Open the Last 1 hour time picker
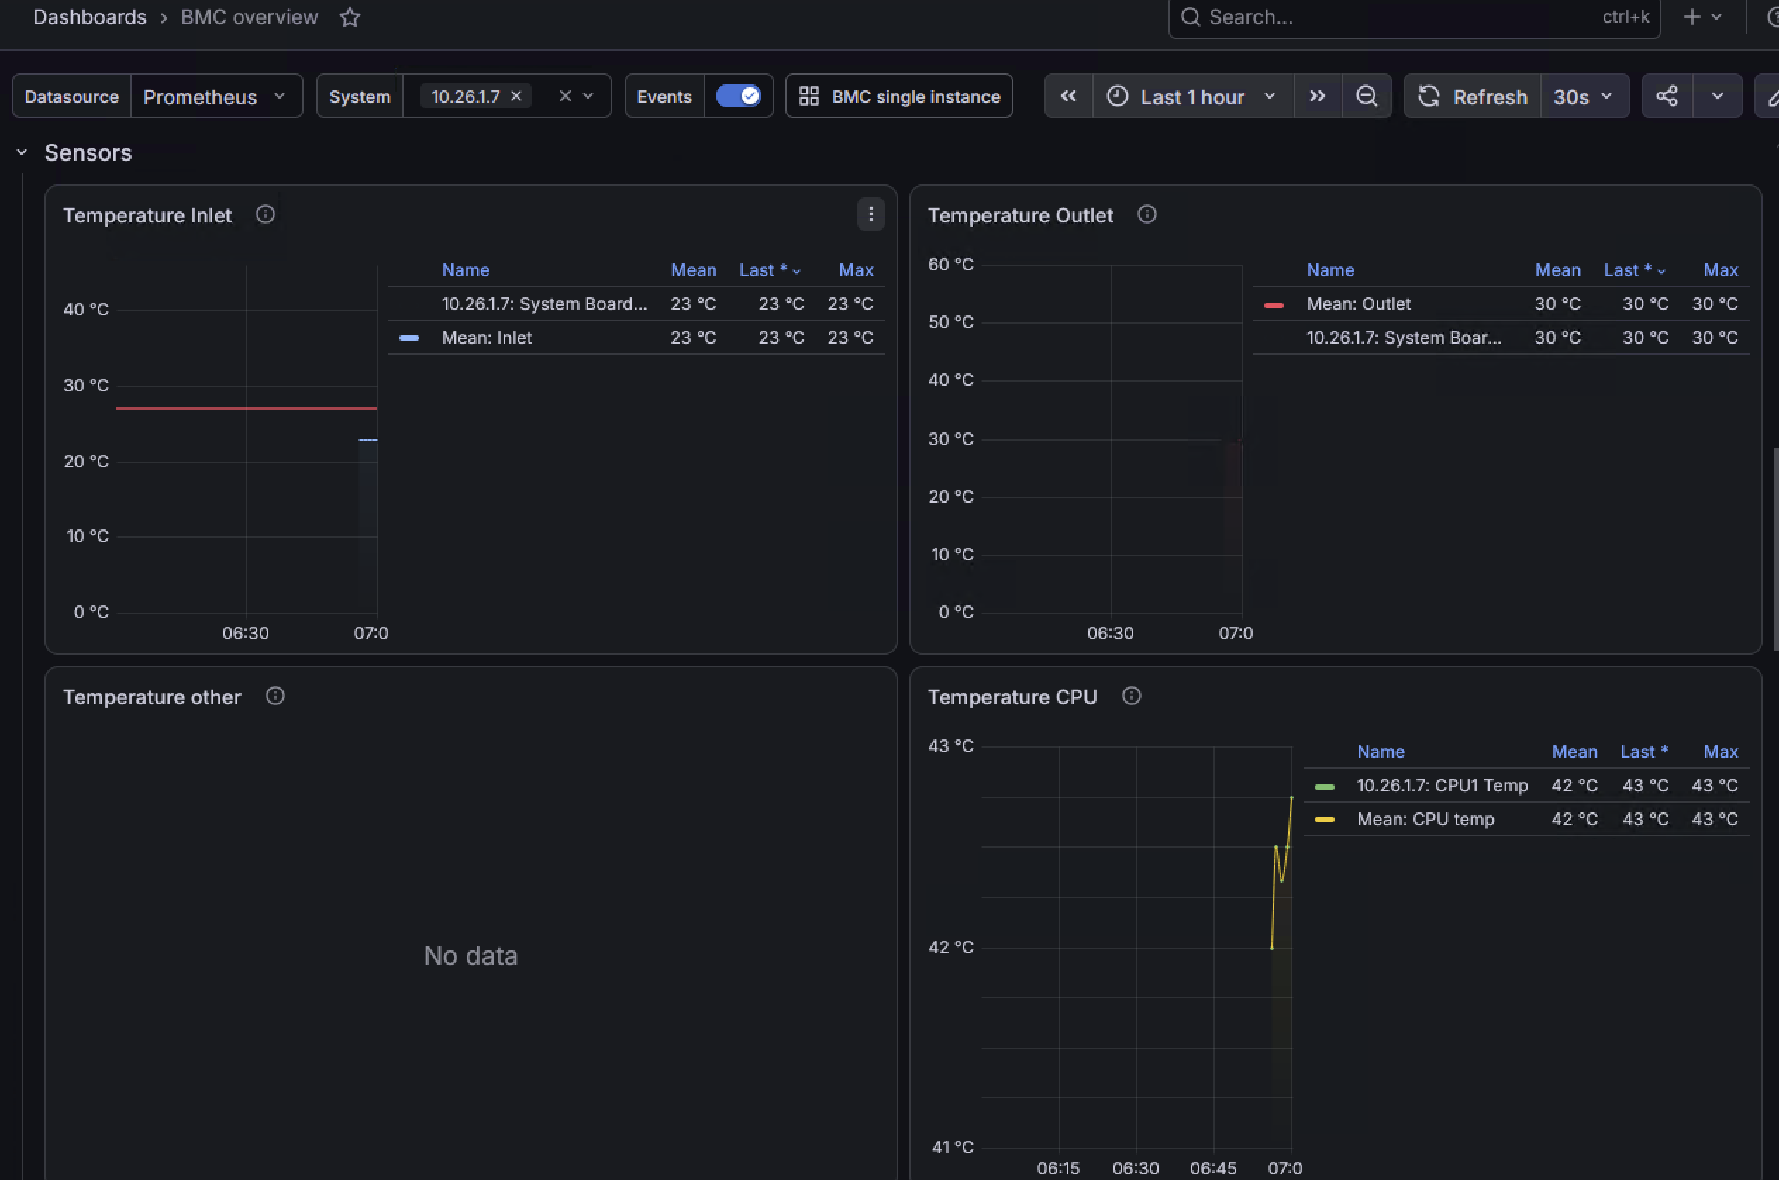 tap(1192, 96)
